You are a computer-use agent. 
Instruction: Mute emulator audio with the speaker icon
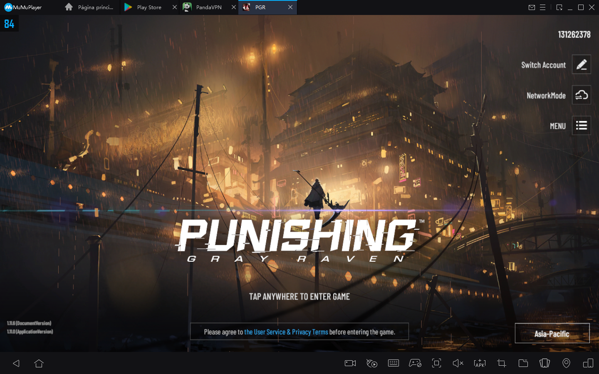coord(458,363)
